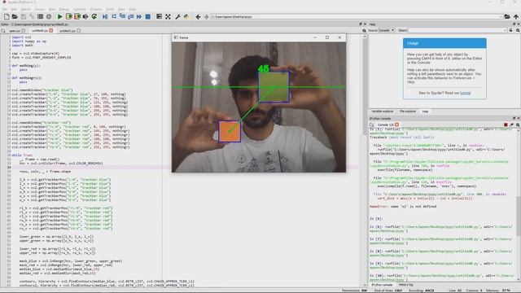Open the Edit menu
This screenshot has width=521, height=293.
pos(14,9)
